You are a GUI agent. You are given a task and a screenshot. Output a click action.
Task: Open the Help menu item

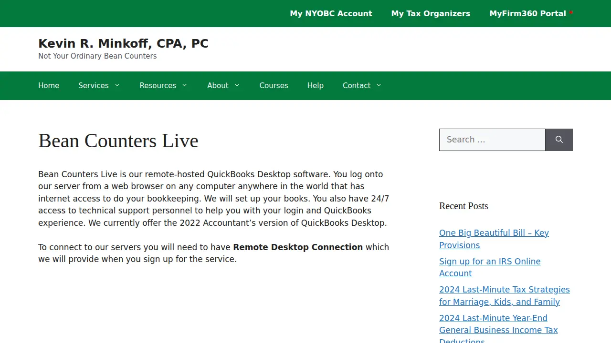click(316, 86)
